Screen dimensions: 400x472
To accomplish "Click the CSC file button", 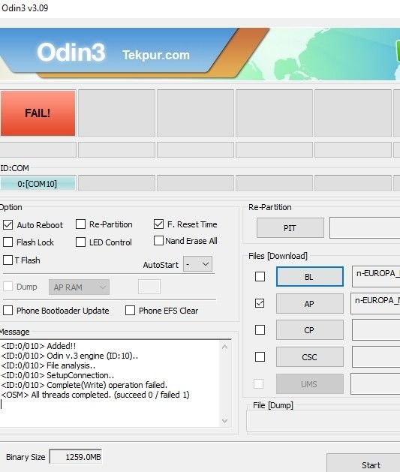I will [309, 357].
